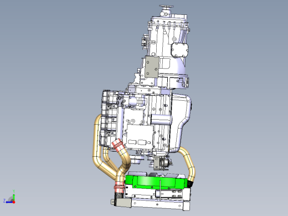The width and height of the screenshot is (288, 216).
Task: Select the flat cover plate with two slots
Action: tap(140, 137)
